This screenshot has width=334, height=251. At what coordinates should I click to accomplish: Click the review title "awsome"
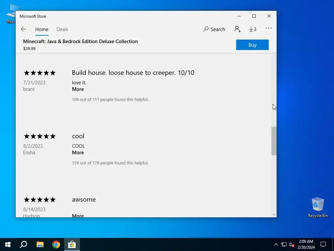coord(84,199)
